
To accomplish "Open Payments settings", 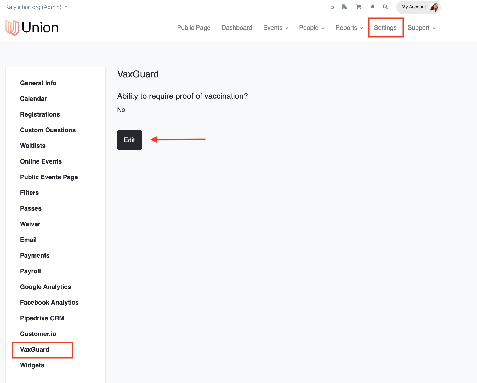I will [x=35, y=256].
